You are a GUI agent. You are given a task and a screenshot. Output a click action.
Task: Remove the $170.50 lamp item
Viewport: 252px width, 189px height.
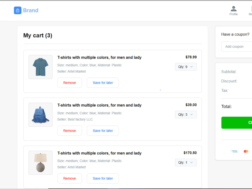tap(70, 178)
